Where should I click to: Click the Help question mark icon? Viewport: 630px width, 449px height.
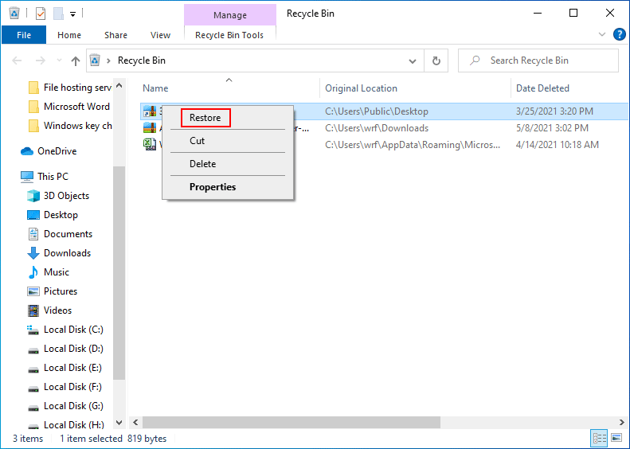(x=619, y=35)
